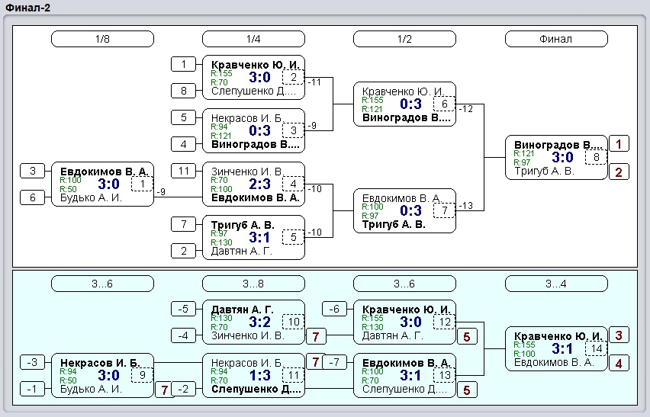650x417 pixels.
Task: Open match 3 Некрасов vs Виноградов
Action: click(x=253, y=131)
